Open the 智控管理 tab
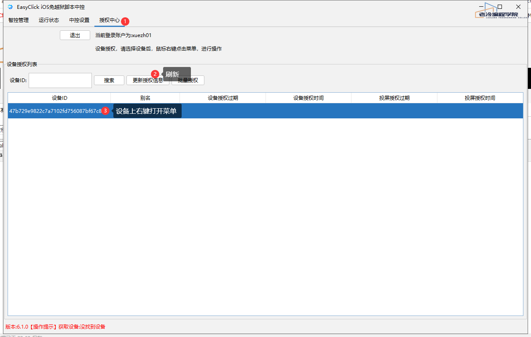 click(19, 20)
